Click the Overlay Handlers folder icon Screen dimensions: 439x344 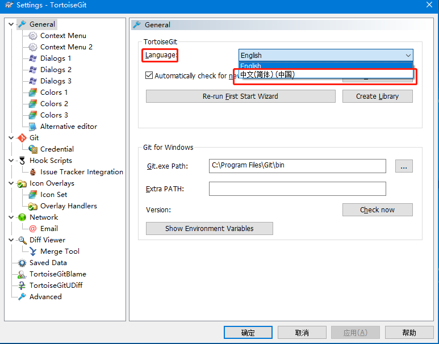33,206
